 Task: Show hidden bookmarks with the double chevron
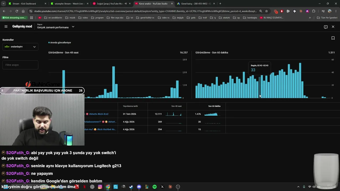tap(310, 18)
